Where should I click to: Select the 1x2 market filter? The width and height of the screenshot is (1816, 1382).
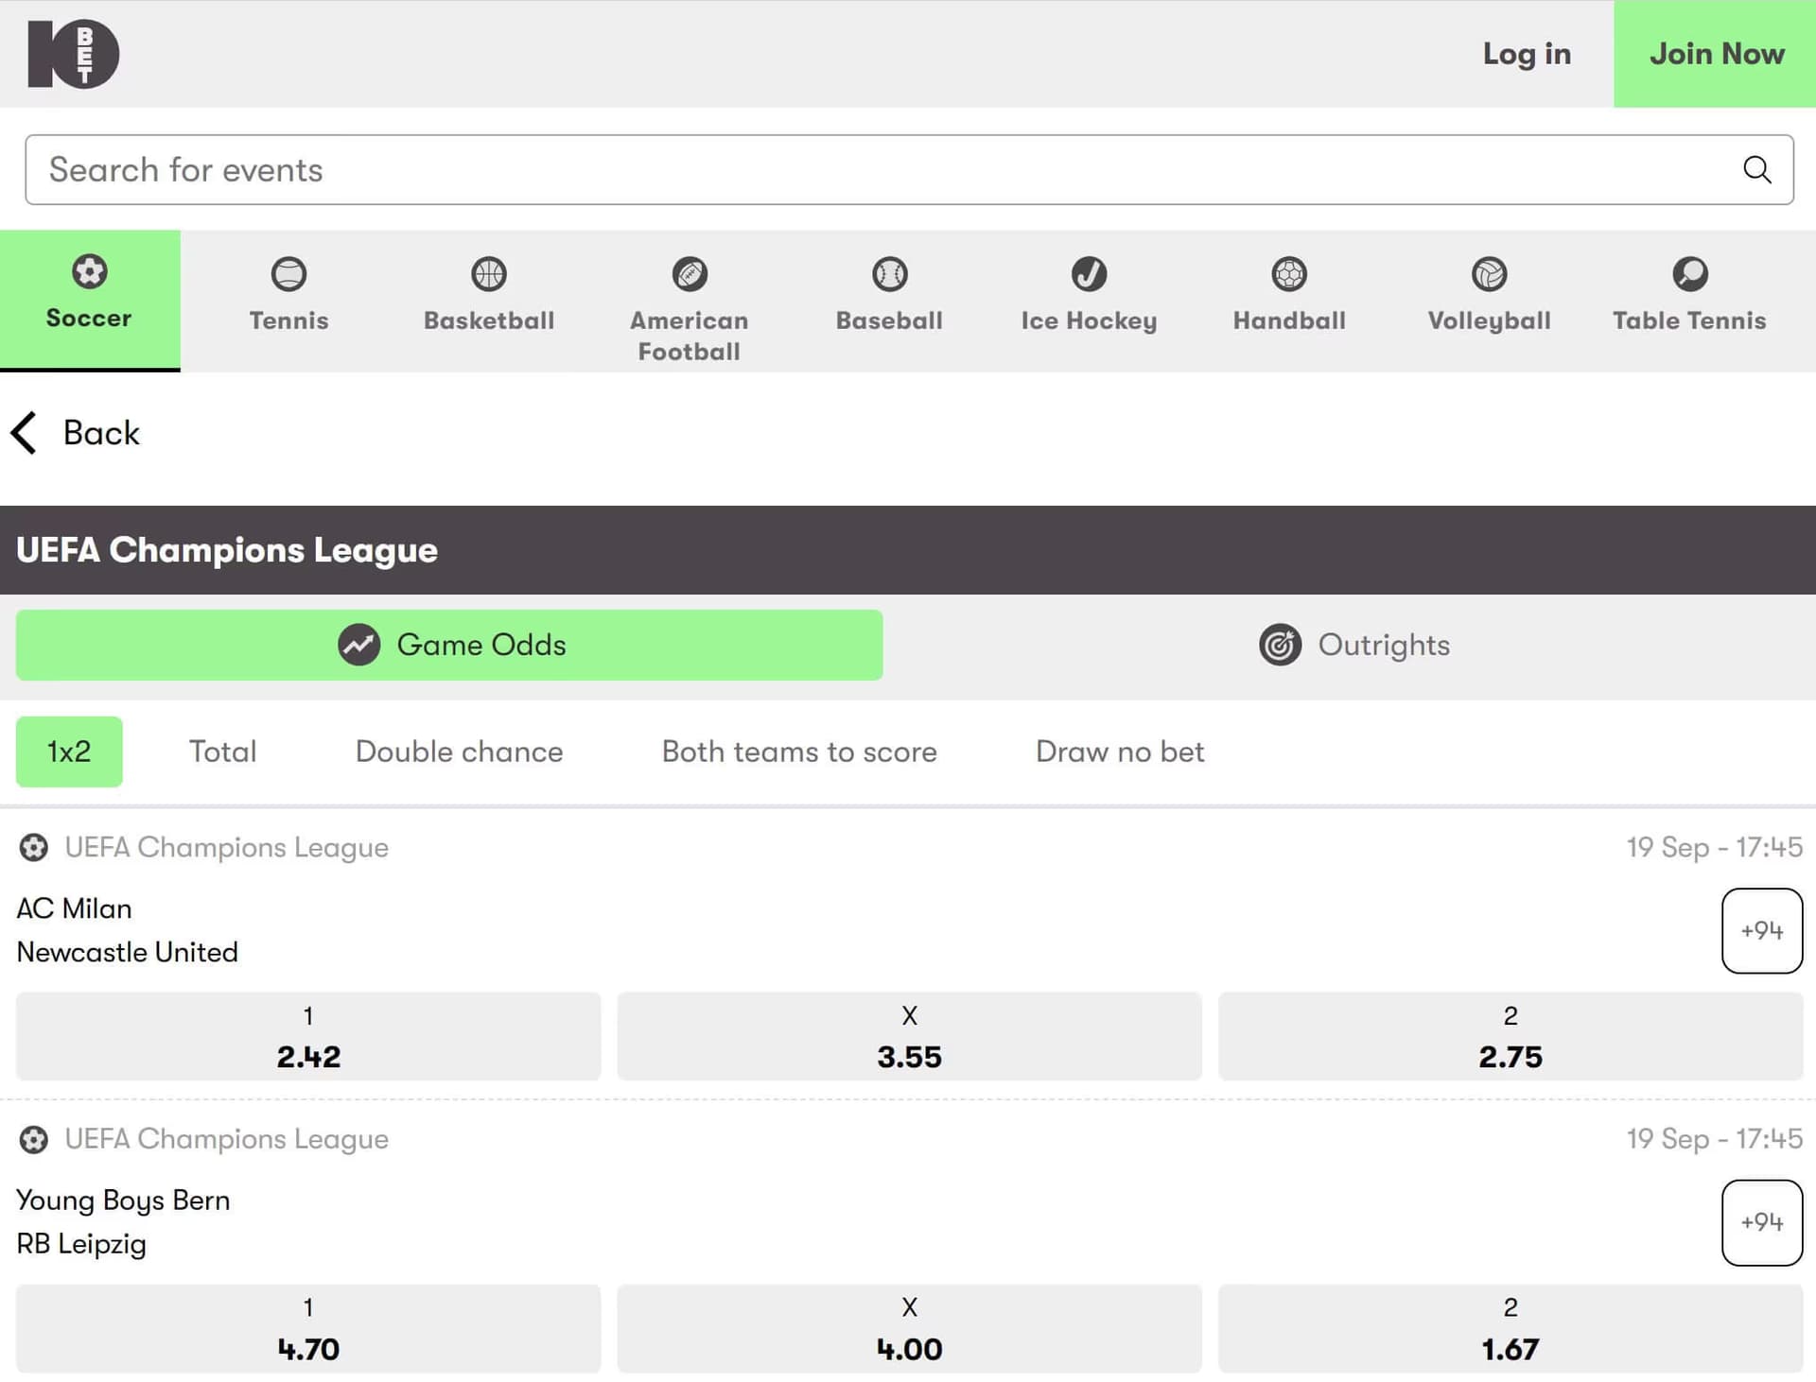68,751
